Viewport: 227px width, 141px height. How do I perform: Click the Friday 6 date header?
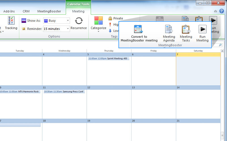click(x=154, y=54)
